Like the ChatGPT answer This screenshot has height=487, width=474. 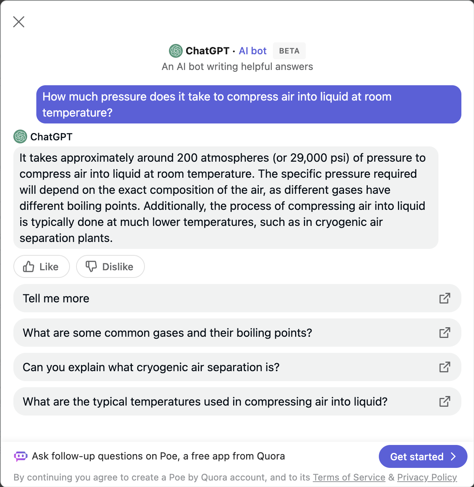click(42, 266)
